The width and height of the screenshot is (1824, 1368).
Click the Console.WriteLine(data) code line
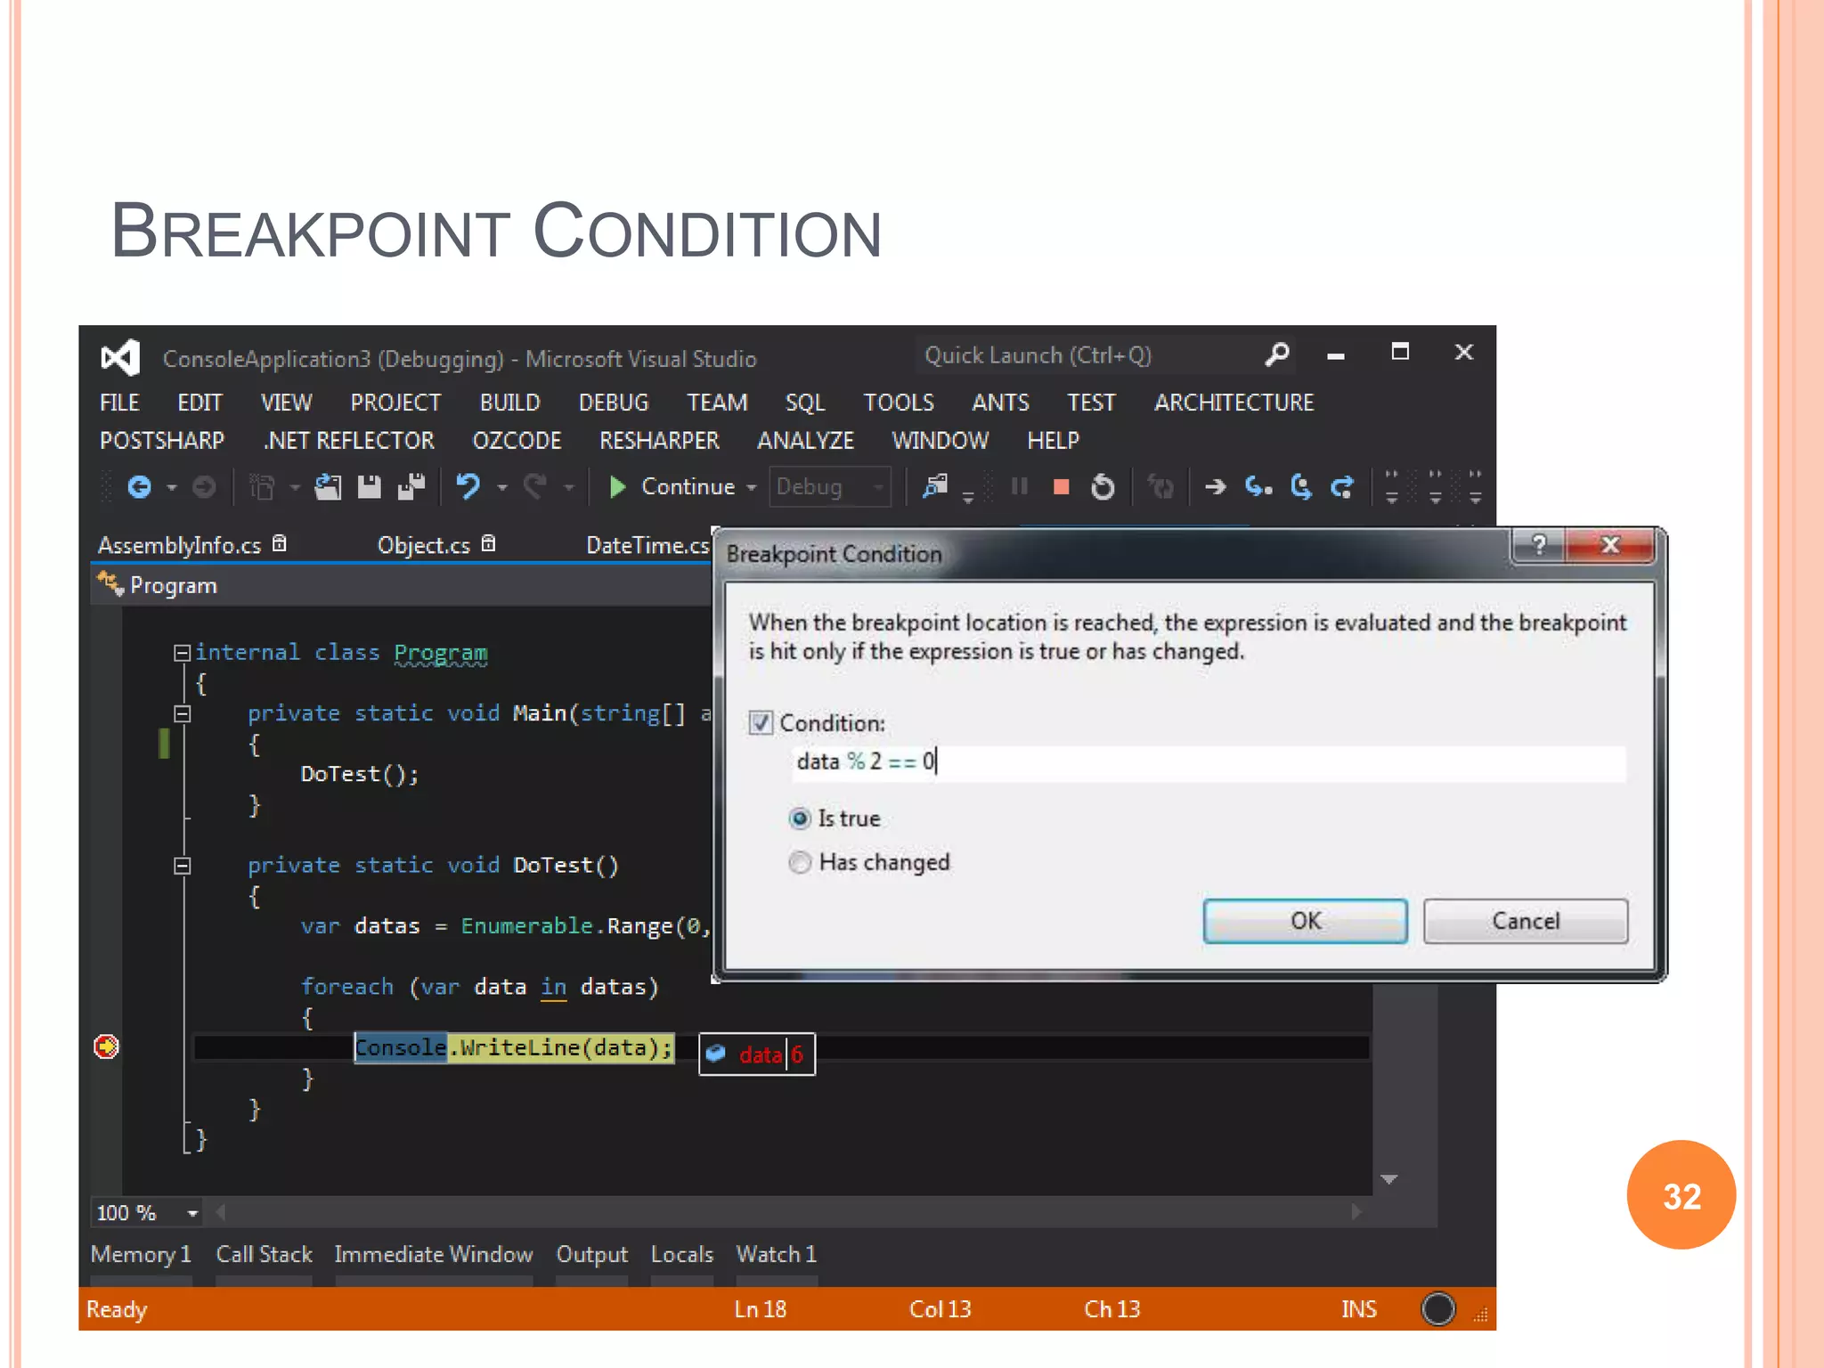[x=514, y=1047]
